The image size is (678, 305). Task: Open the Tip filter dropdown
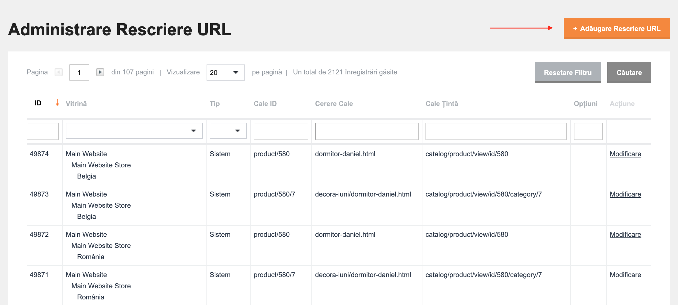tap(228, 131)
